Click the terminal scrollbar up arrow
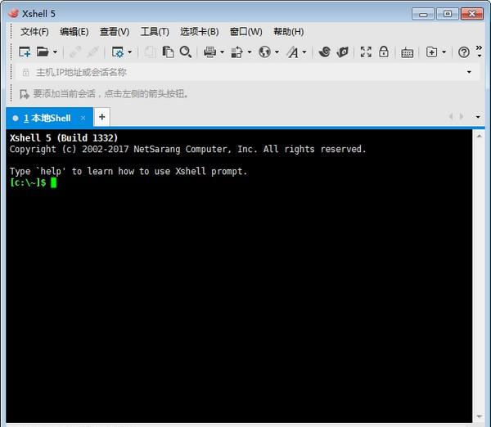491x427 pixels. coord(479,136)
